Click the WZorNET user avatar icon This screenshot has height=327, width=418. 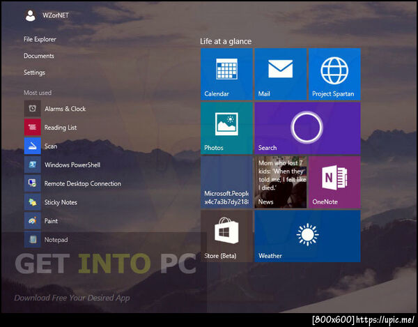[x=31, y=16]
